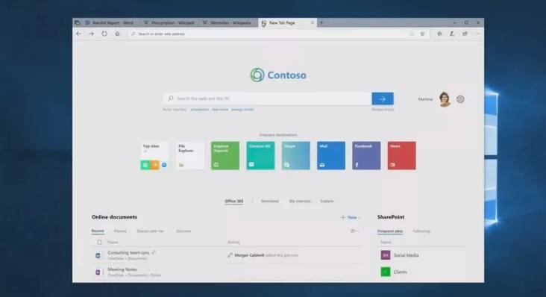The height and width of the screenshot is (297, 546).
Task: Open the settings gear beside Martine's avatar
Action: pos(460,99)
